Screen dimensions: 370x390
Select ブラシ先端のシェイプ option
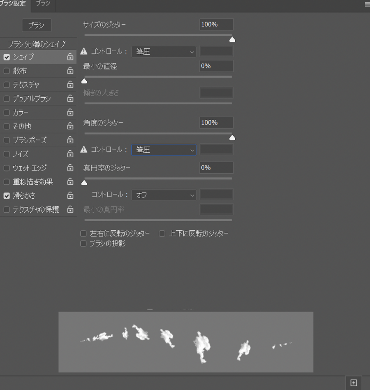pyautogui.click(x=36, y=44)
